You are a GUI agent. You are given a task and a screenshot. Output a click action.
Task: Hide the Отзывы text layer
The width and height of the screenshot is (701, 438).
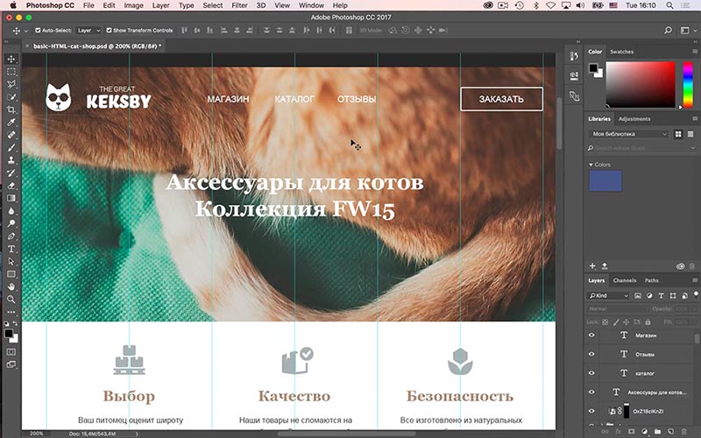pyautogui.click(x=591, y=355)
